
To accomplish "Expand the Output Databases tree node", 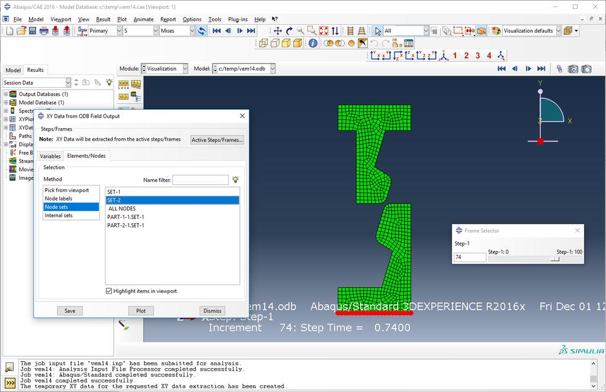I will [6, 94].
